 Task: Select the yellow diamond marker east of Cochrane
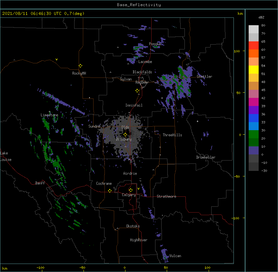tap(110, 191)
